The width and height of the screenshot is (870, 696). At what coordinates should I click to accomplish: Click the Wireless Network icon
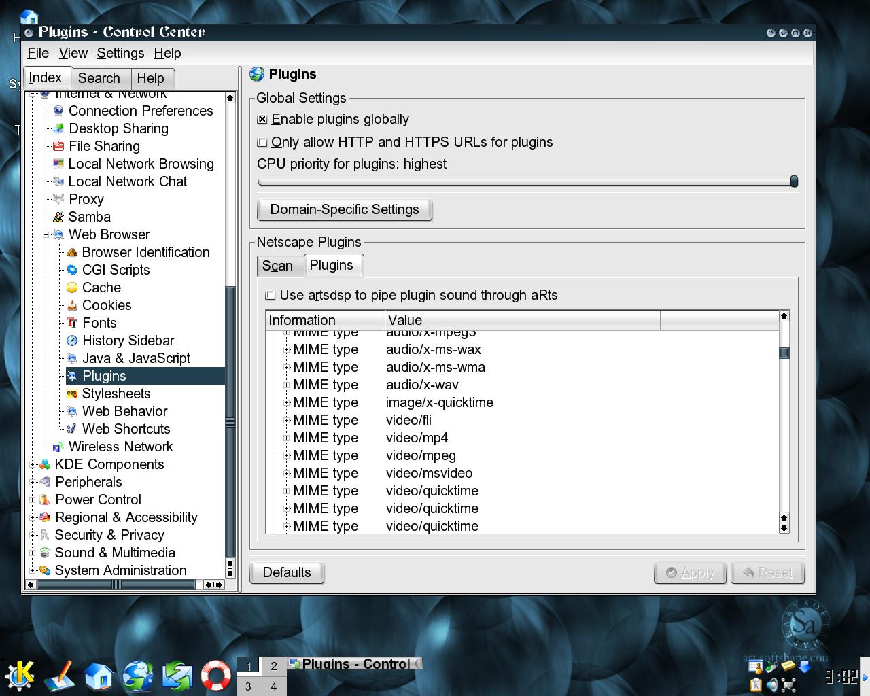(58, 447)
